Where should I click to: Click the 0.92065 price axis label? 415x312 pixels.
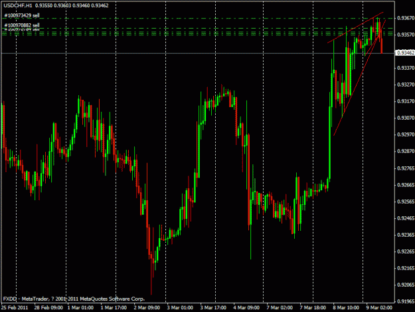point(406,285)
